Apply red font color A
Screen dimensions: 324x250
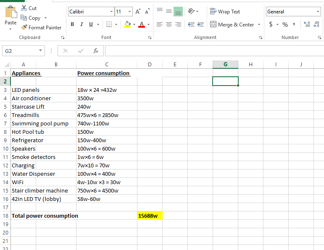point(142,24)
